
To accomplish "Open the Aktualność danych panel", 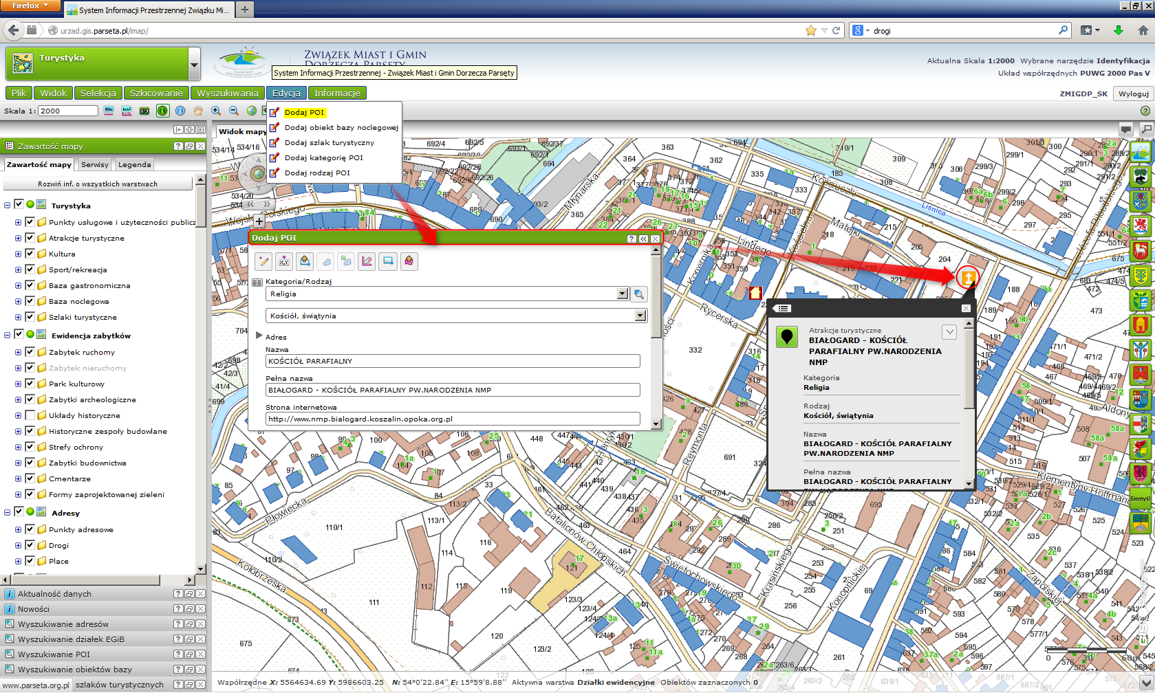I will point(54,593).
